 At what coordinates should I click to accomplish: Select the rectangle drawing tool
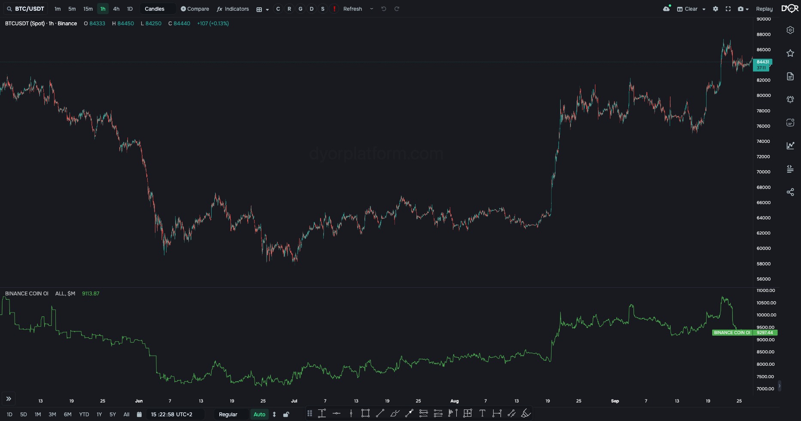365,413
